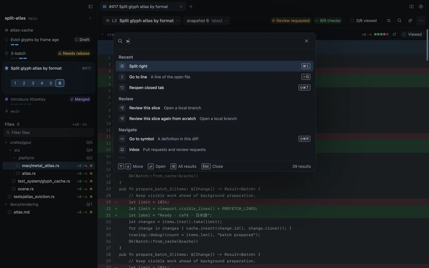Collapse the platform folder
429x268 pixels.
pyautogui.click(x=14, y=158)
